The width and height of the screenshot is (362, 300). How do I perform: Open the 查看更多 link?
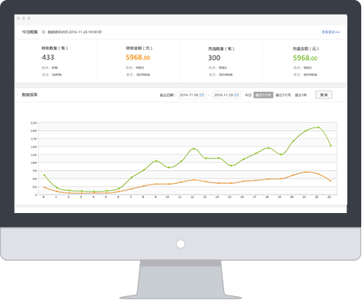330,32
